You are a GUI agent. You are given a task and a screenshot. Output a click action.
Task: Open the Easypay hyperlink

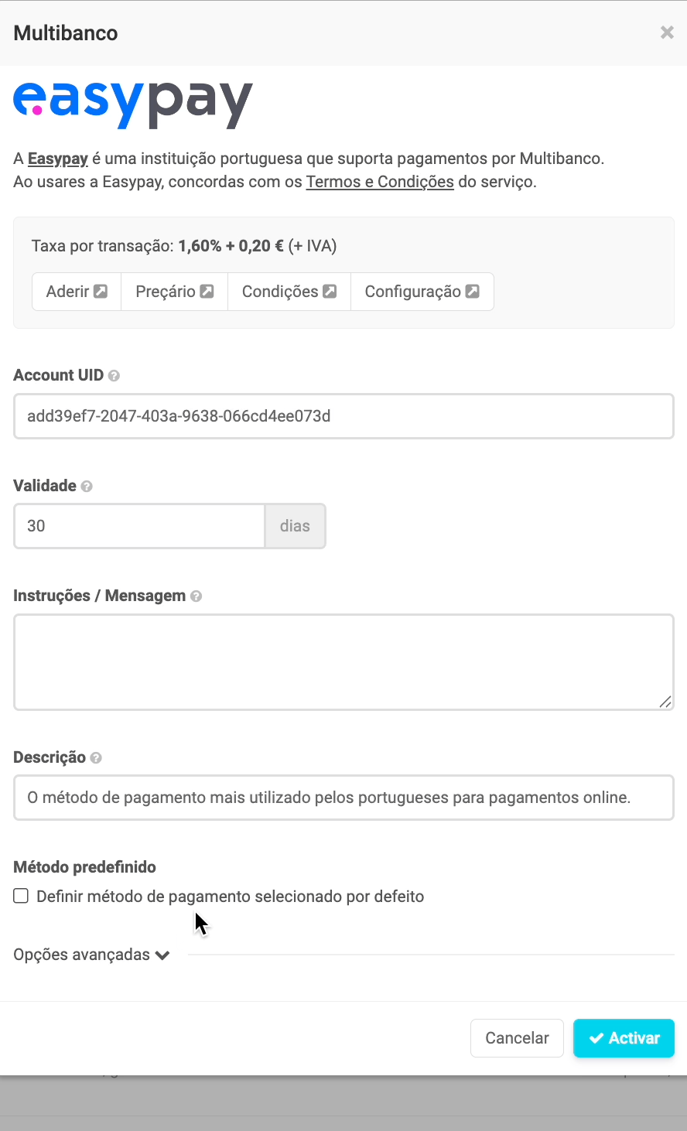(x=58, y=159)
